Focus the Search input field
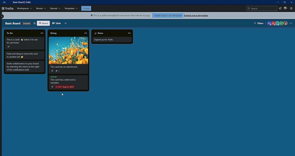 tap(262, 9)
